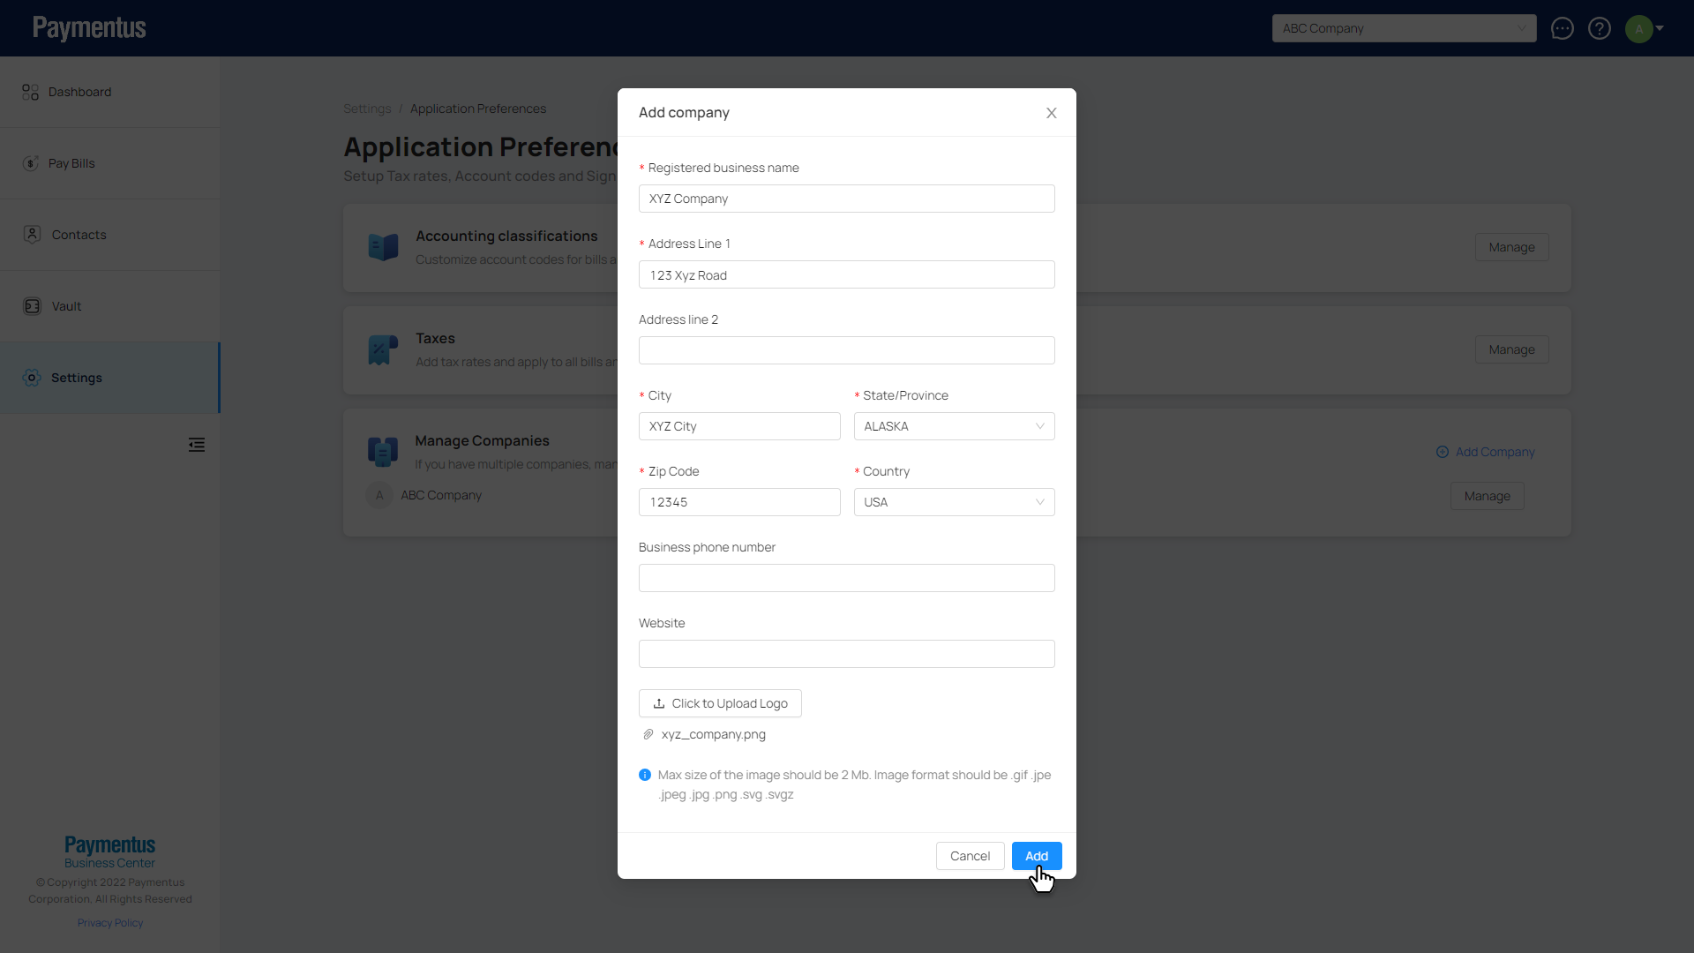Go to Pay Bills in sidebar
The height and width of the screenshot is (953, 1694).
tap(71, 163)
